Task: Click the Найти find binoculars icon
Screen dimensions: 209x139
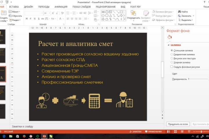Action: coord(180,12)
